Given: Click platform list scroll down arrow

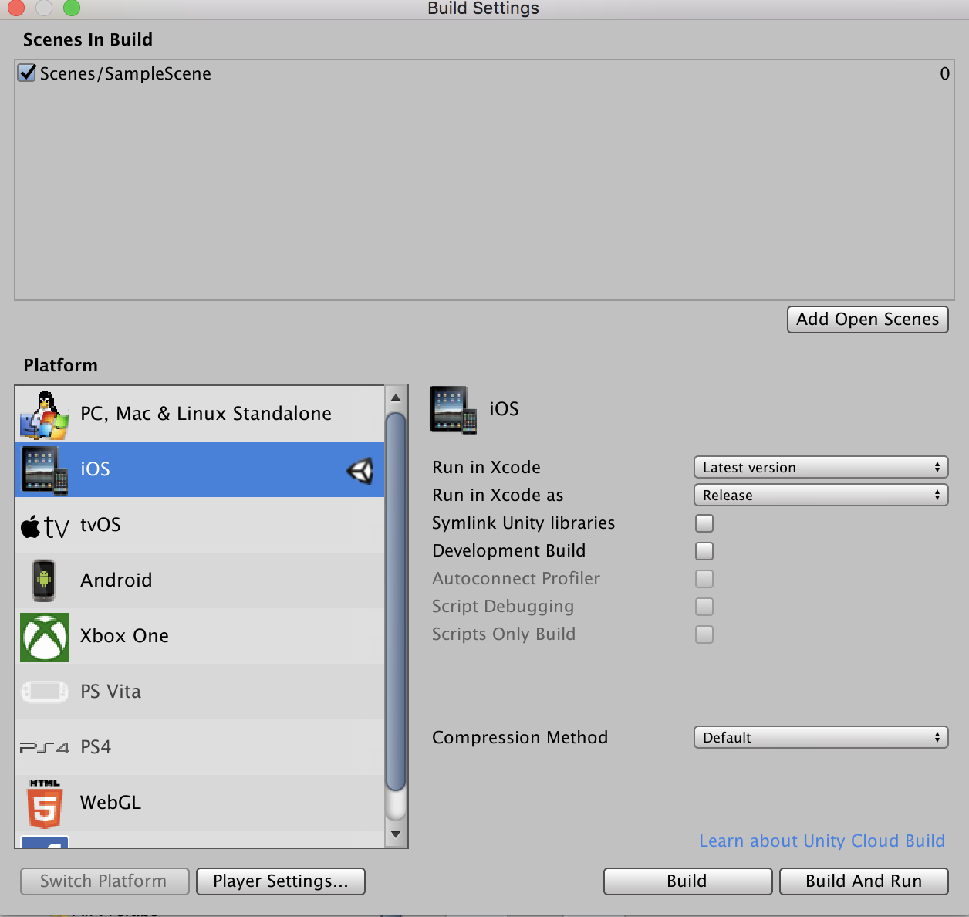Looking at the screenshot, I should [x=396, y=834].
